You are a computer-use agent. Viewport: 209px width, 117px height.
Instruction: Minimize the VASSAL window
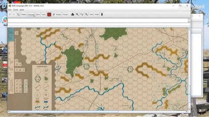click(173, 6)
